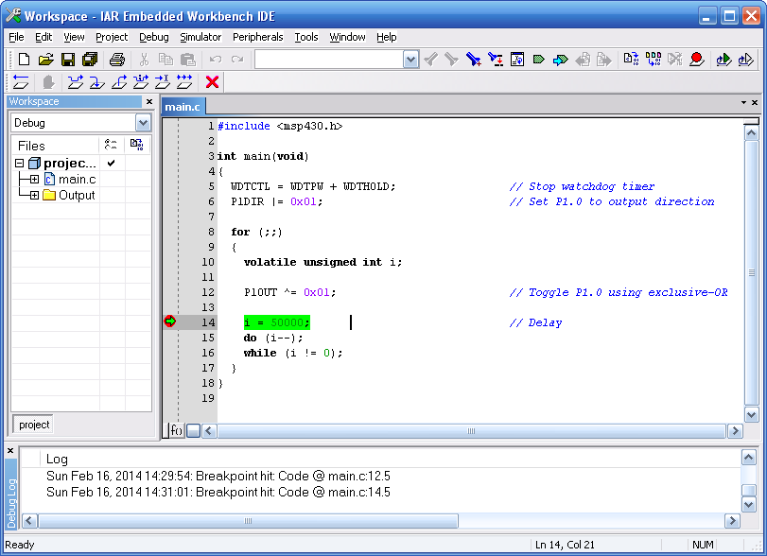Close the Workspace panel
This screenshot has width=767, height=556.
[149, 102]
